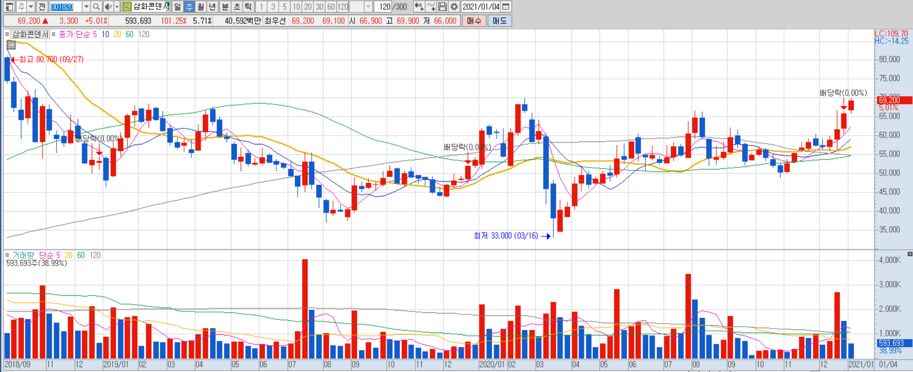Switch to yearly 년 chart period
Viewport: 913px width, 372px height.
[x=212, y=7]
